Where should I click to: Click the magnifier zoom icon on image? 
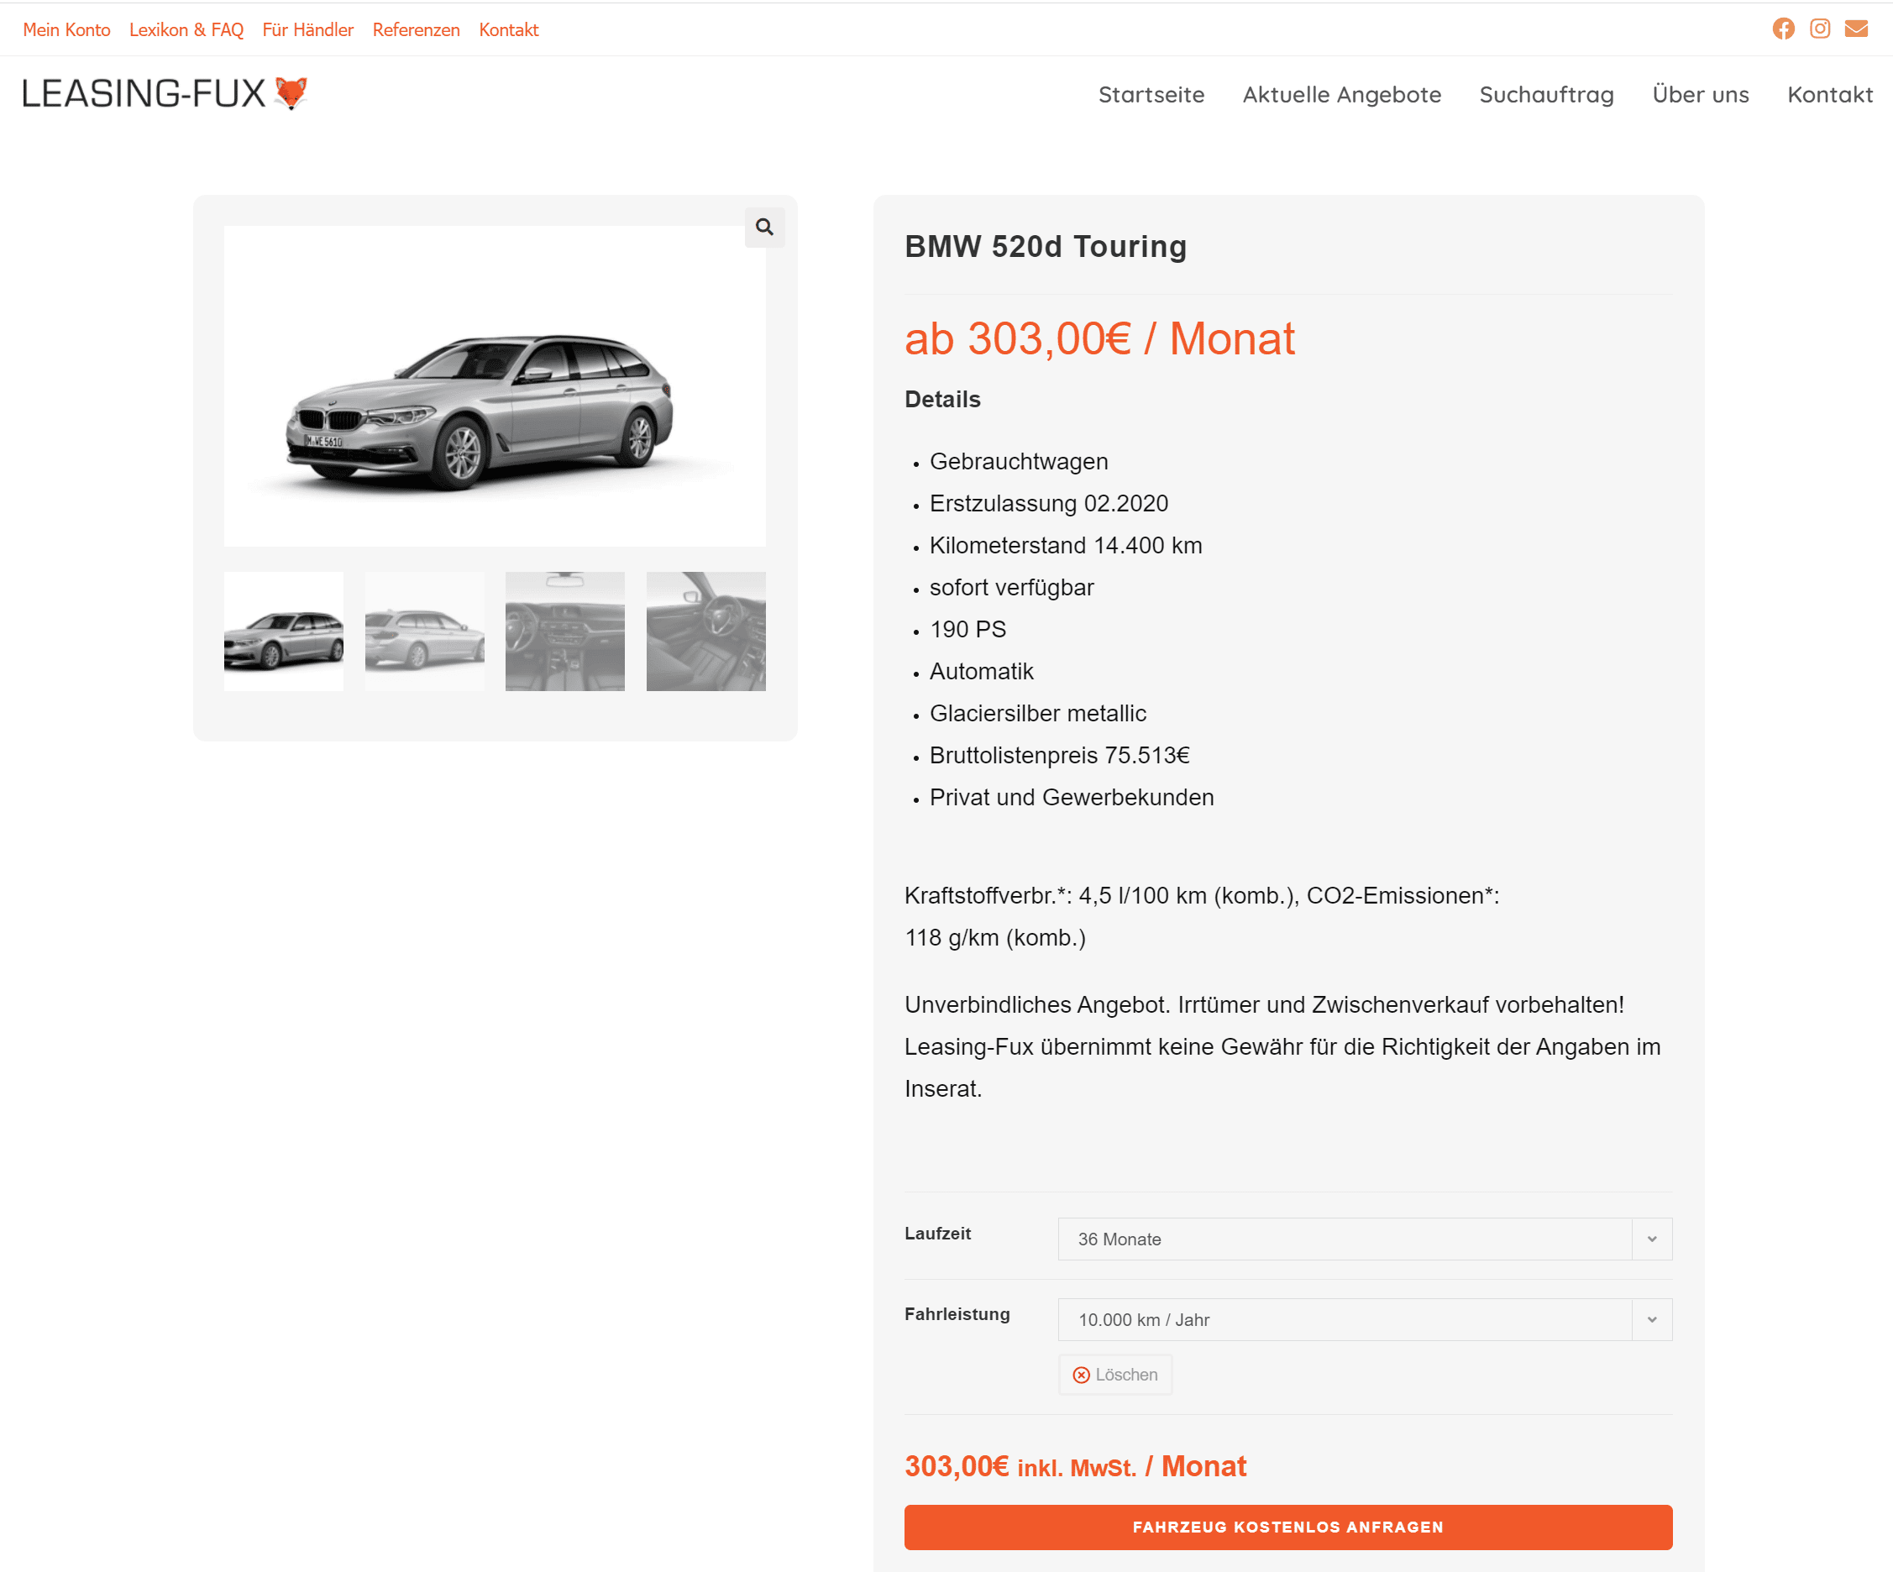(764, 227)
